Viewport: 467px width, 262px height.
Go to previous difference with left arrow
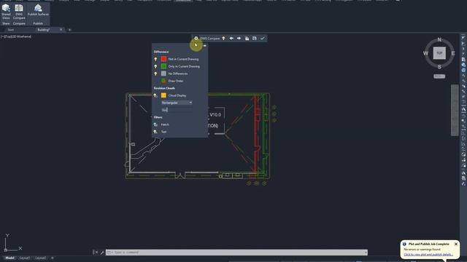[231, 39]
